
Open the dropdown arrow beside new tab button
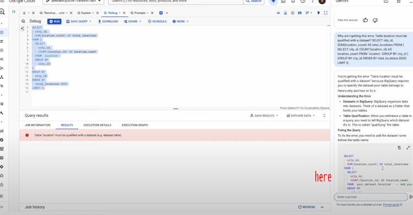point(167,13)
